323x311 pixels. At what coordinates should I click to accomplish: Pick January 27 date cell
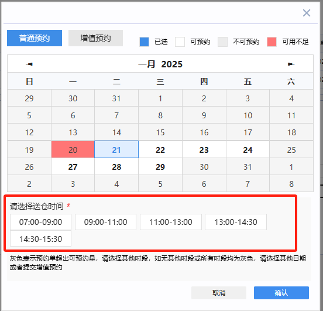pos(73,167)
